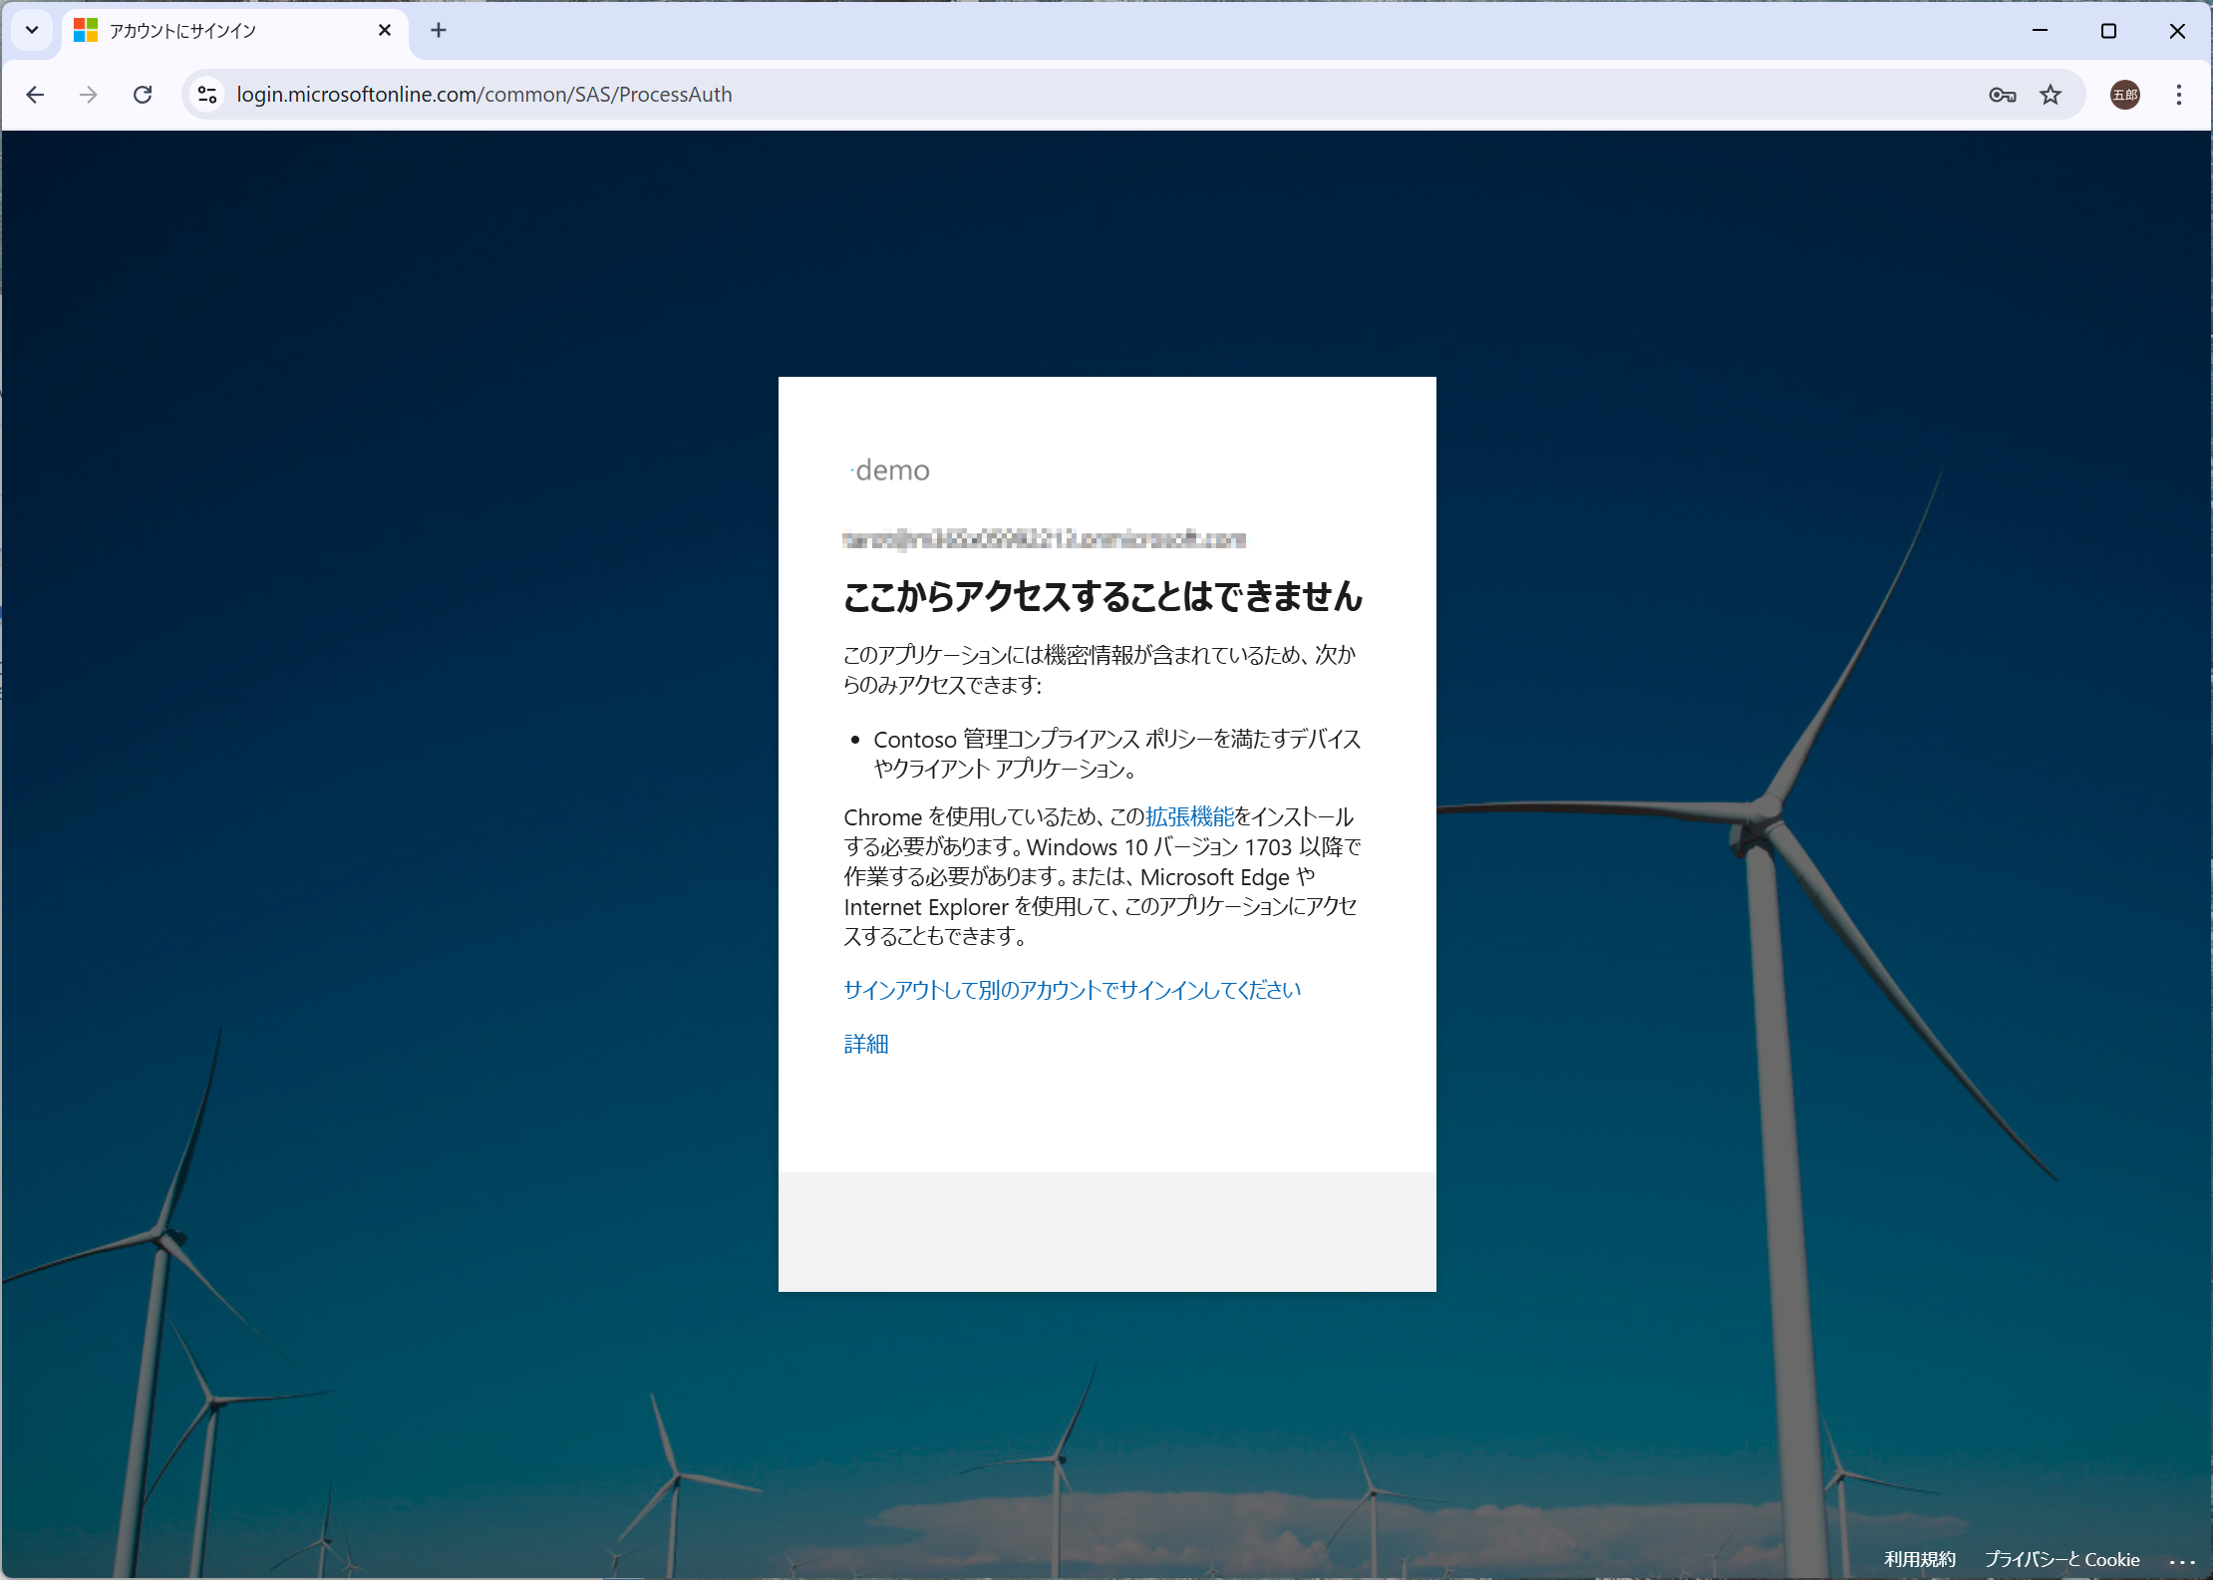The width and height of the screenshot is (2213, 1580).
Task: Open the Chrome three-dot menu
Action: tap(2179, 95)
